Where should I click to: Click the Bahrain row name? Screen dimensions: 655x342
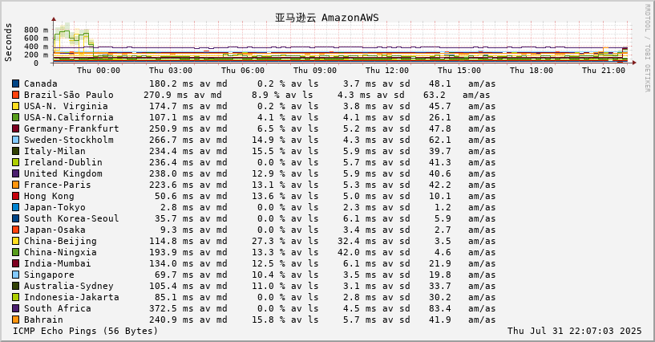pyautogui.click(x=43, y=320)
